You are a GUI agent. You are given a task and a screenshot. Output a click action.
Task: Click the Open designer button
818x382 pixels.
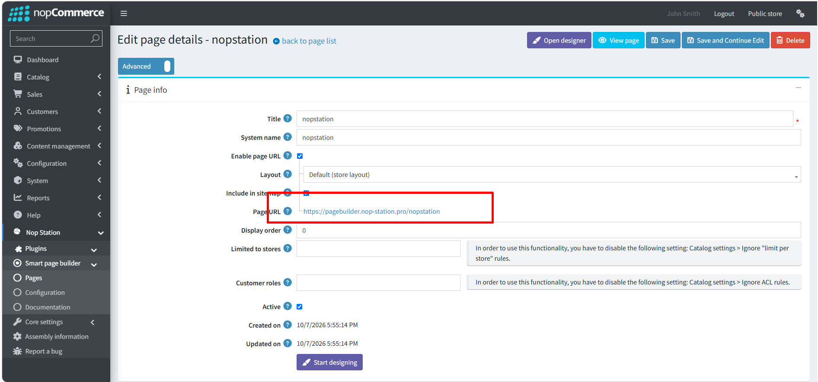coord(559,40)
